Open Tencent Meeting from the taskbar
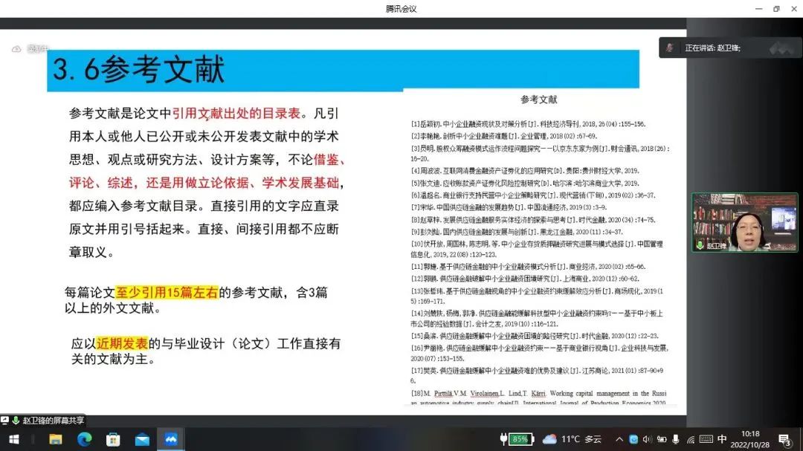Image resolution: width=803 pixels, height=451 pixels. (x=170, y=439)
